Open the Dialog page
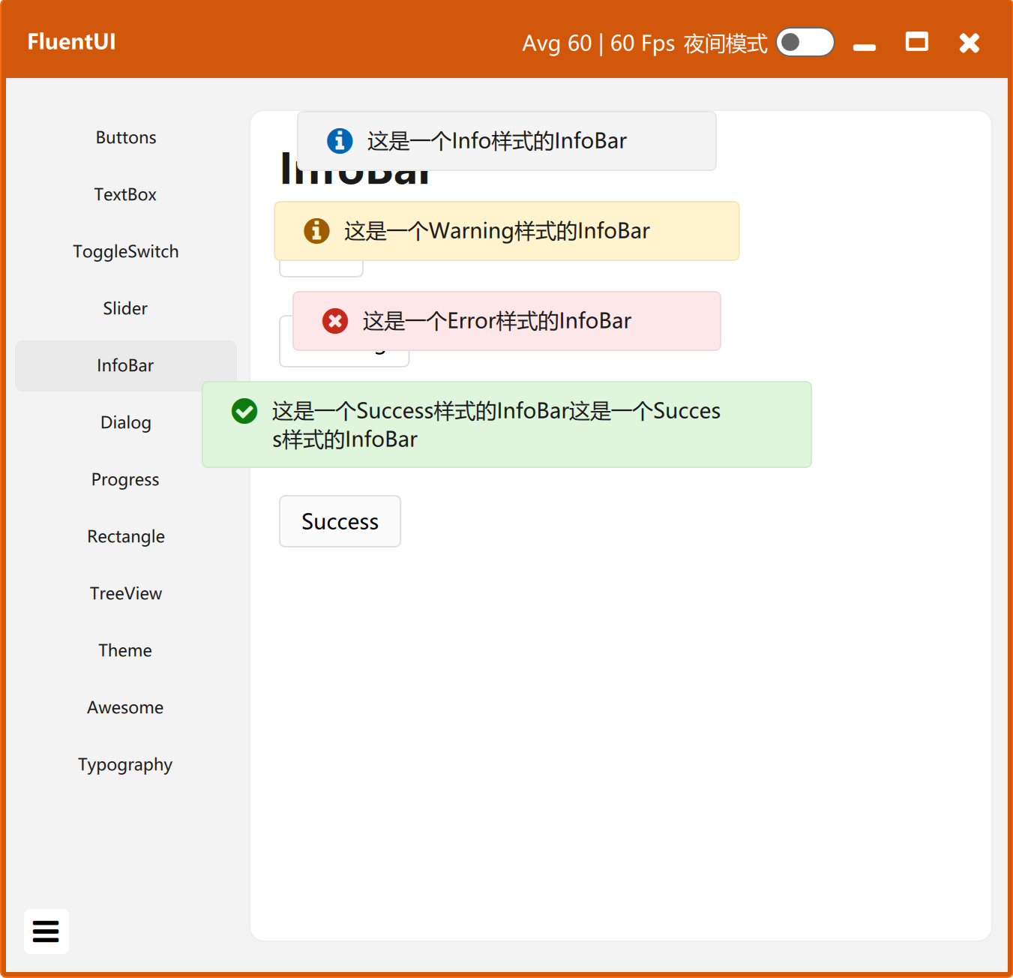Screen dimensions: 1013x978 (x=126, y=422)
